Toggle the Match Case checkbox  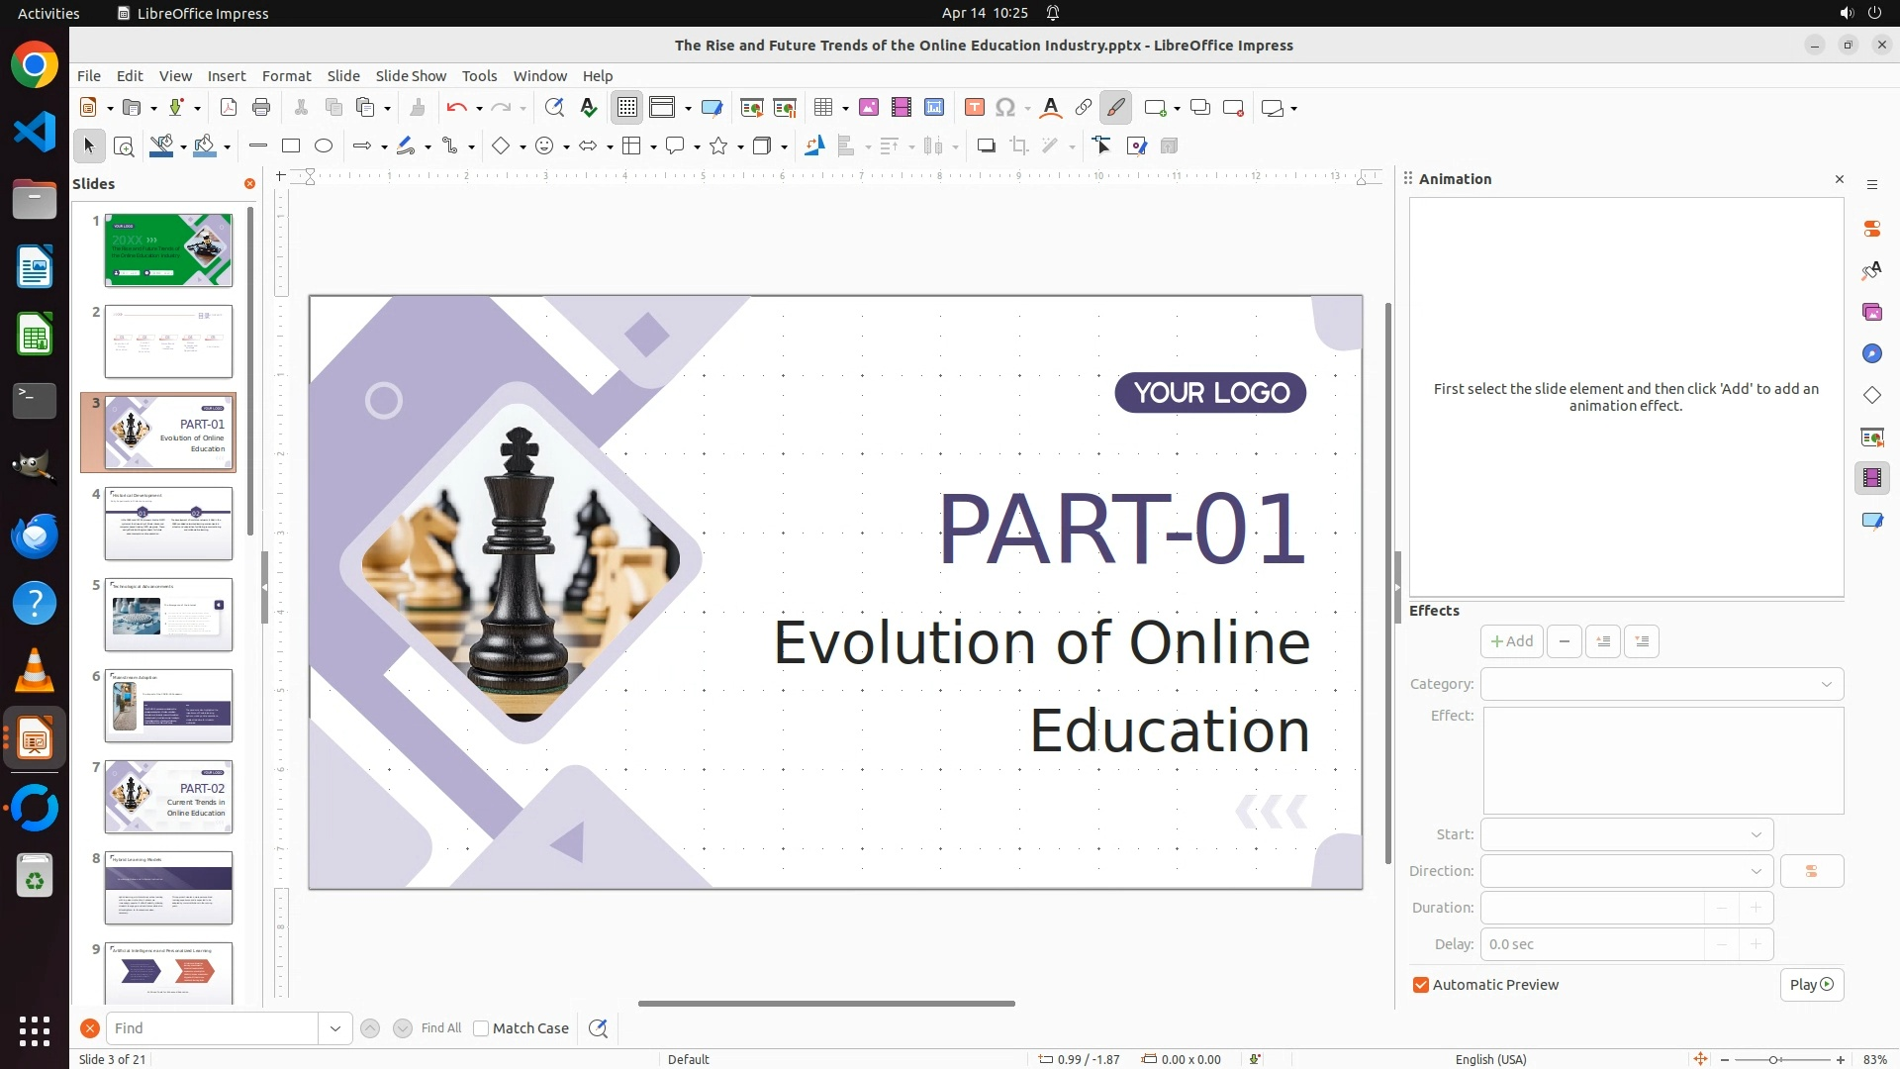coord(482,1028)
